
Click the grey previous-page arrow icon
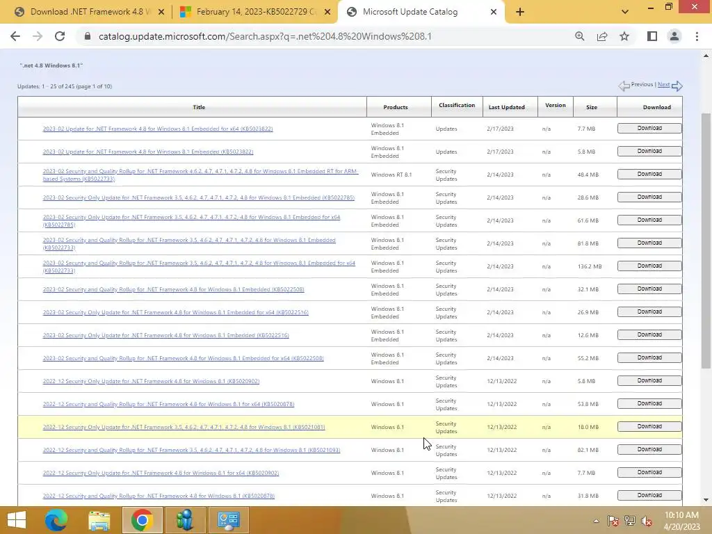(624, 86)
